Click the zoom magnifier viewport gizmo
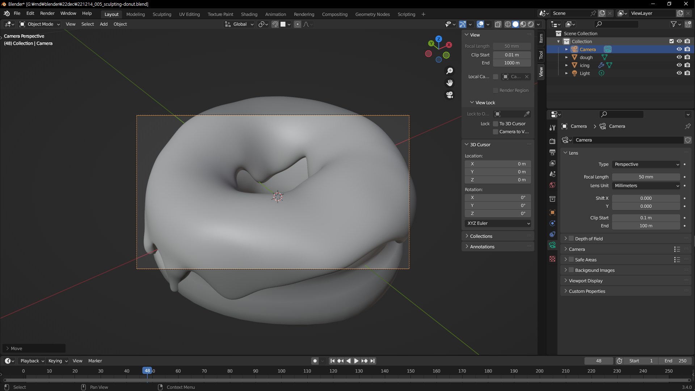 [x=450, y=71]
